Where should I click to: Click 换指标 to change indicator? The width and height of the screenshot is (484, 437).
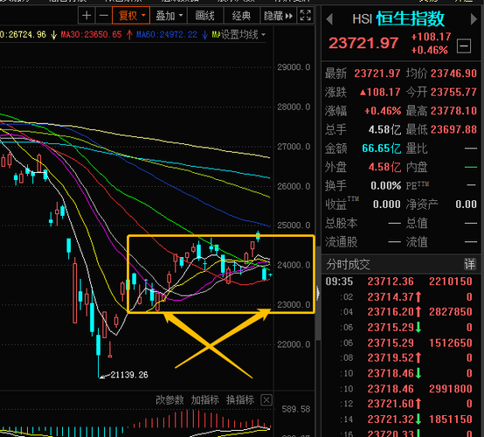[240, 400]
